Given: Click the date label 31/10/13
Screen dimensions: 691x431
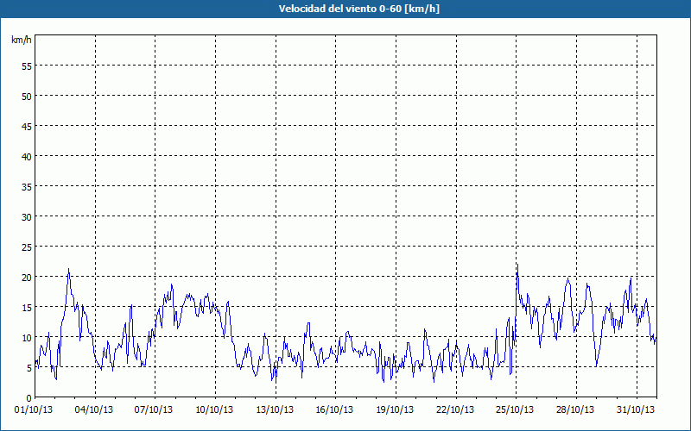Looking at the screenshot, I should 636,410.
